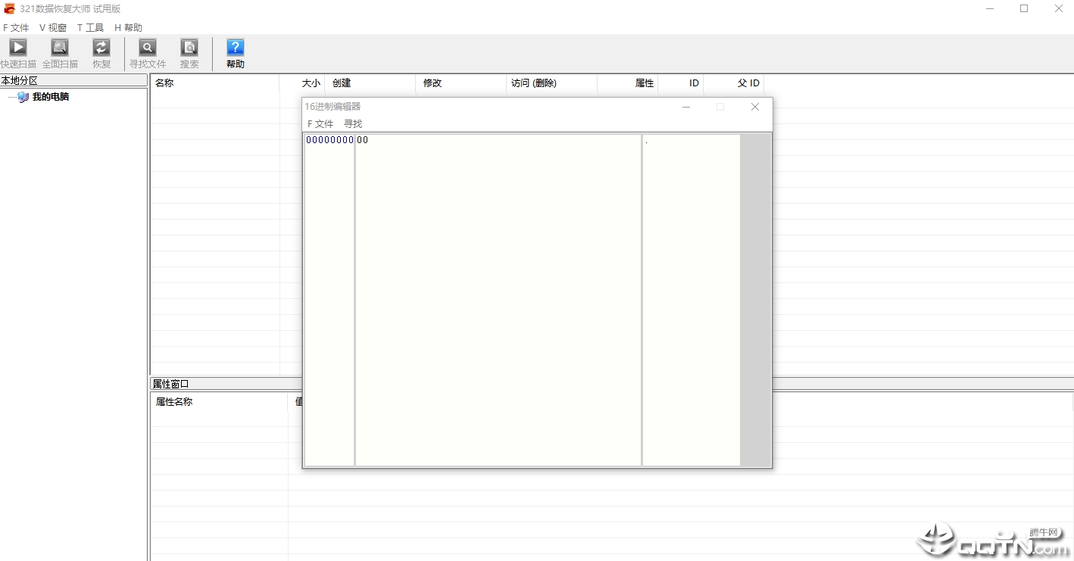The width and height of the screenshot is (1074, 561).
Task: Minimize the 16进制编辑器 window
Action: 686,107
